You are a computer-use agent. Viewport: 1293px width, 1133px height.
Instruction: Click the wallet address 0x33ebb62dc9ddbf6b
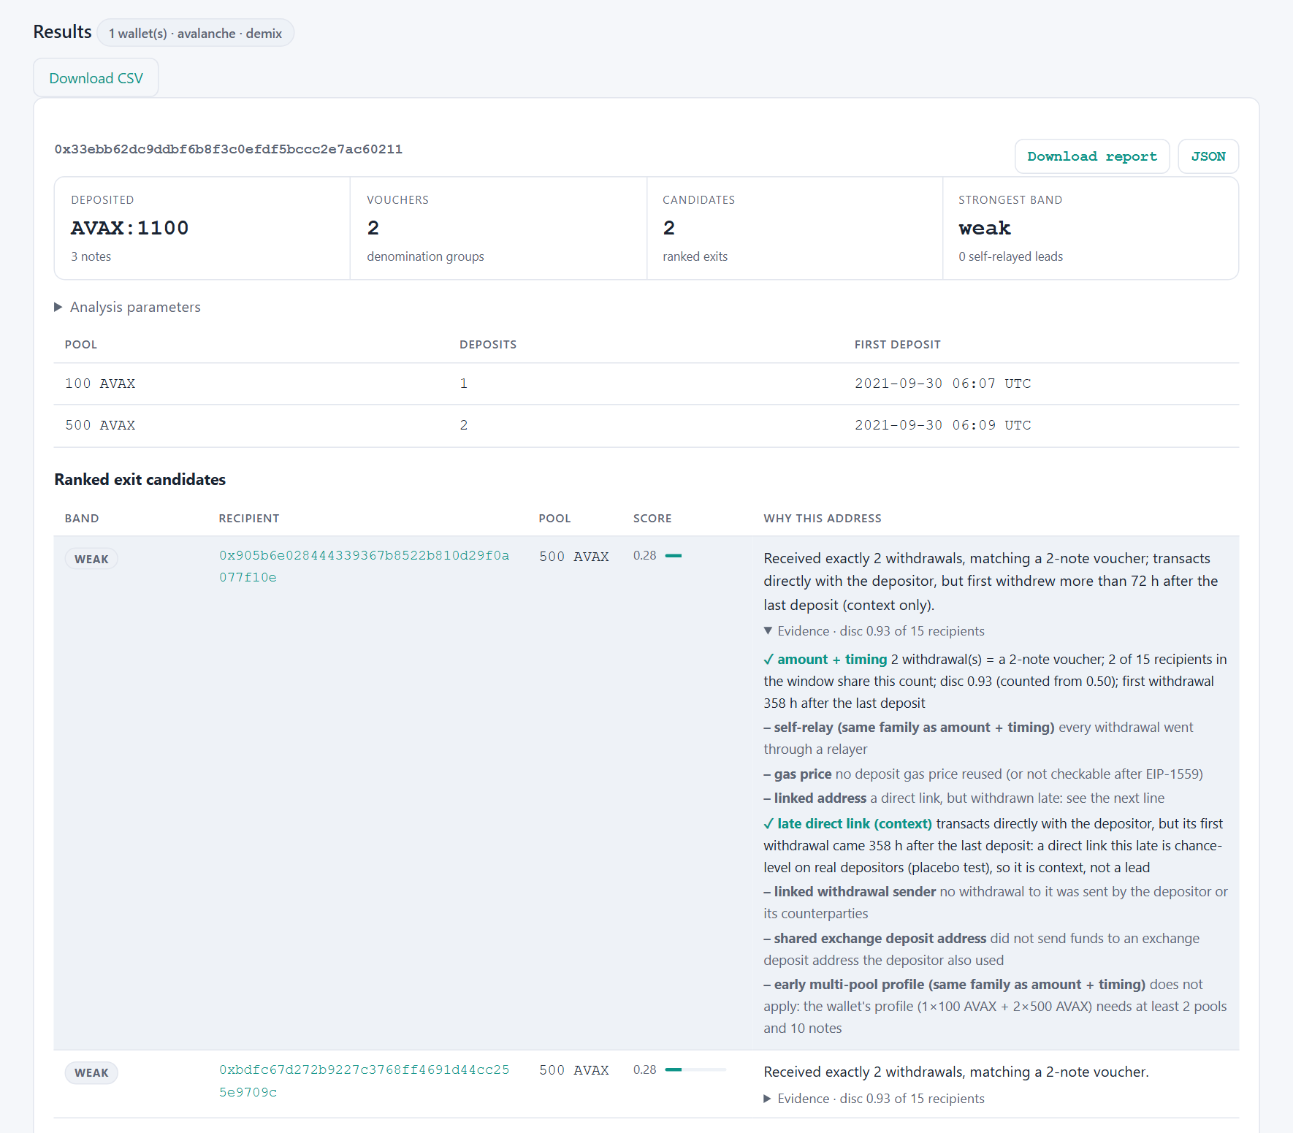tap(229, 149)
